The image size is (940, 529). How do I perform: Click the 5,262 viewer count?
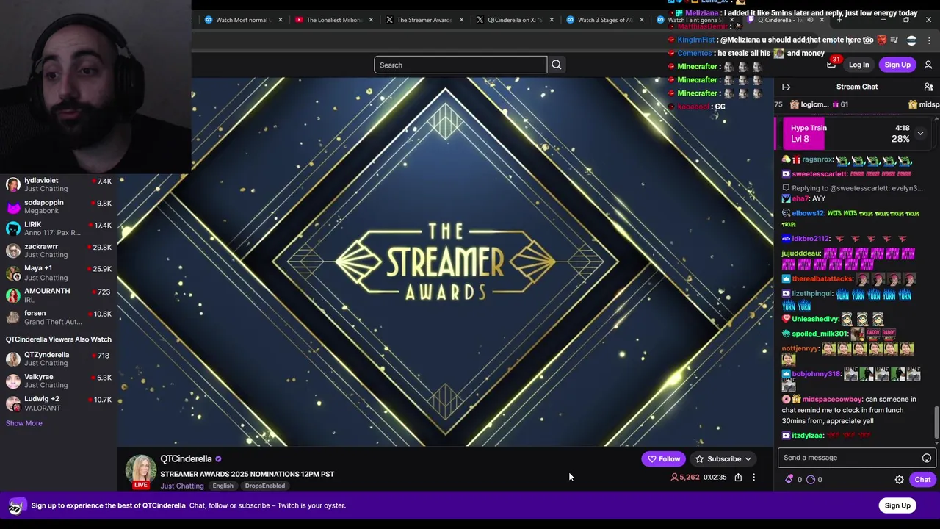coord(684,478)
